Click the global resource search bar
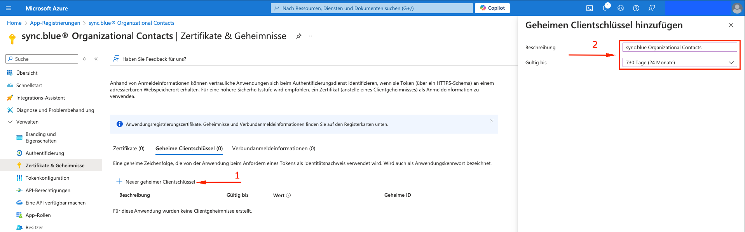Screen dimensions: 745x232 tap(372, 8)
